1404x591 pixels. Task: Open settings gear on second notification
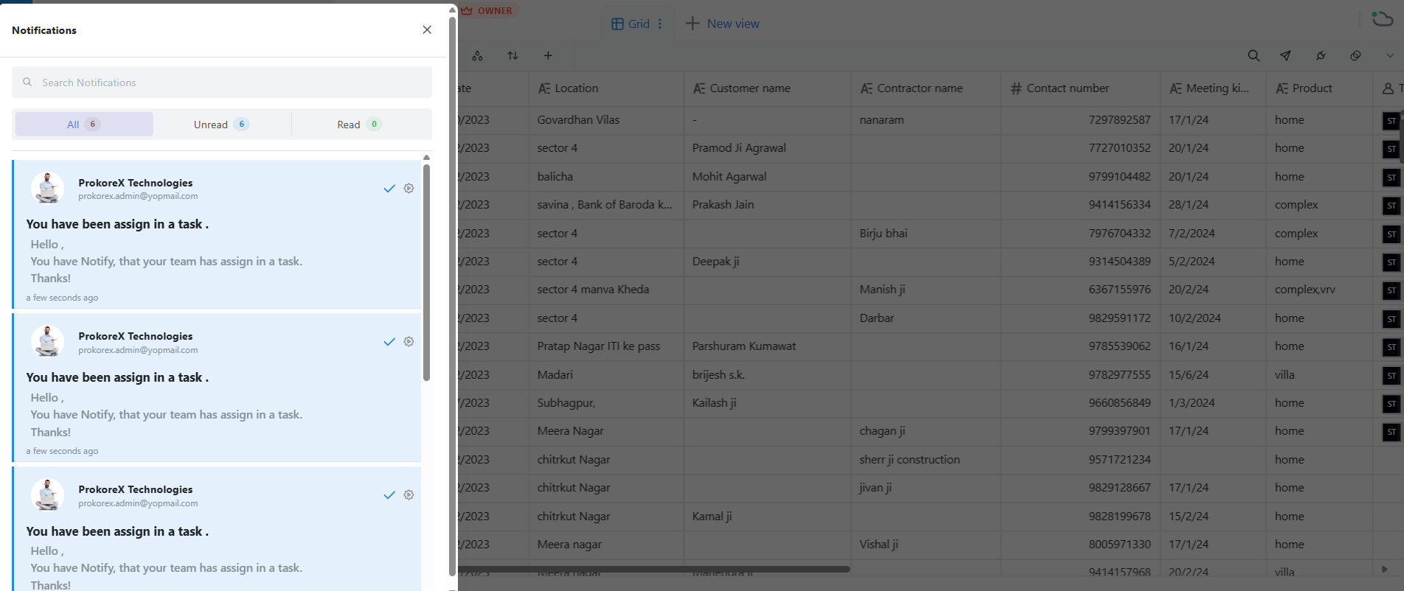tap(409, 342)
